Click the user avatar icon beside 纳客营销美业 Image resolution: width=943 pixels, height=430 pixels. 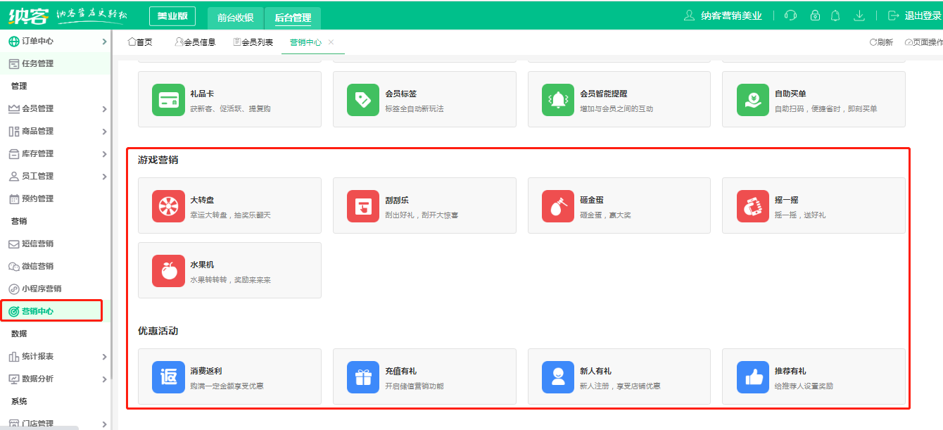pyautogui.click(x=690, y=15)
